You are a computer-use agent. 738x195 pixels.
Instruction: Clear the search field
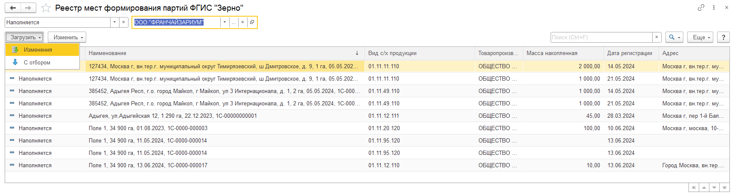click(657, 37)
